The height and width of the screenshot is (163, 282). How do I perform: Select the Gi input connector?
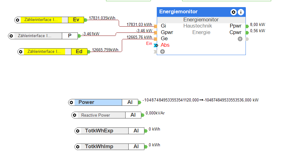click(x=156, y=26)
